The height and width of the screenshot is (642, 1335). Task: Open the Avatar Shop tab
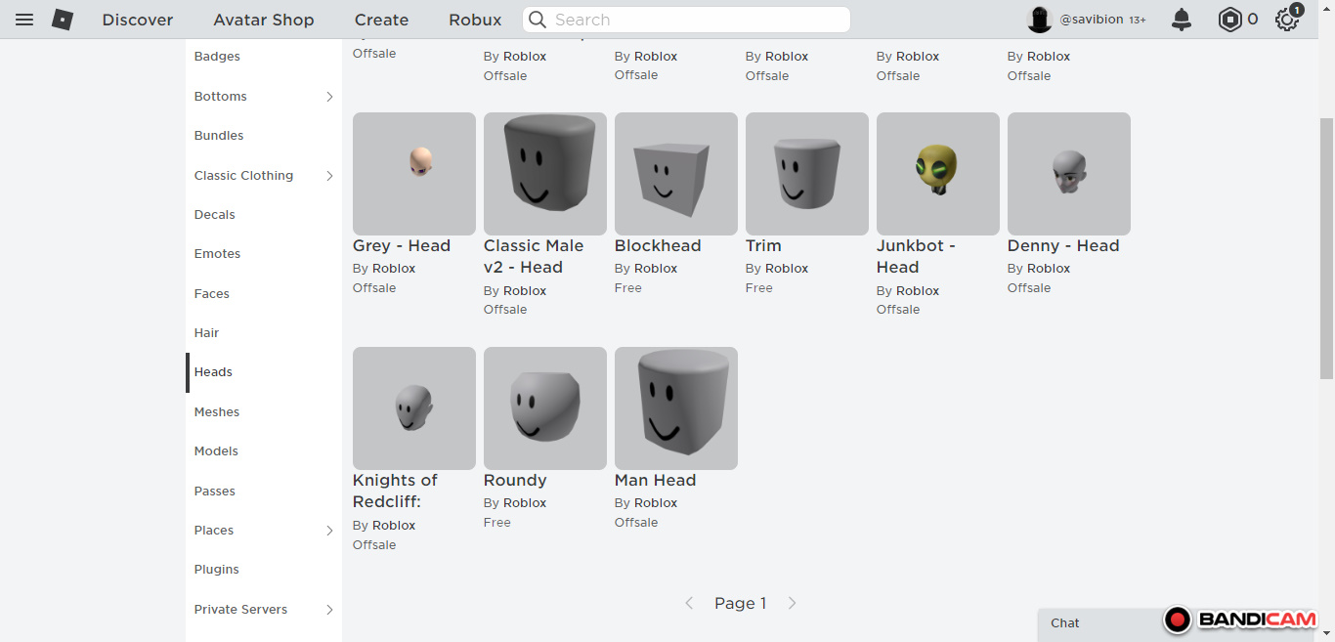click(264, 20)
